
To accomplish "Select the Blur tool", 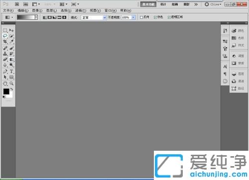I will [x=5, y=65].
